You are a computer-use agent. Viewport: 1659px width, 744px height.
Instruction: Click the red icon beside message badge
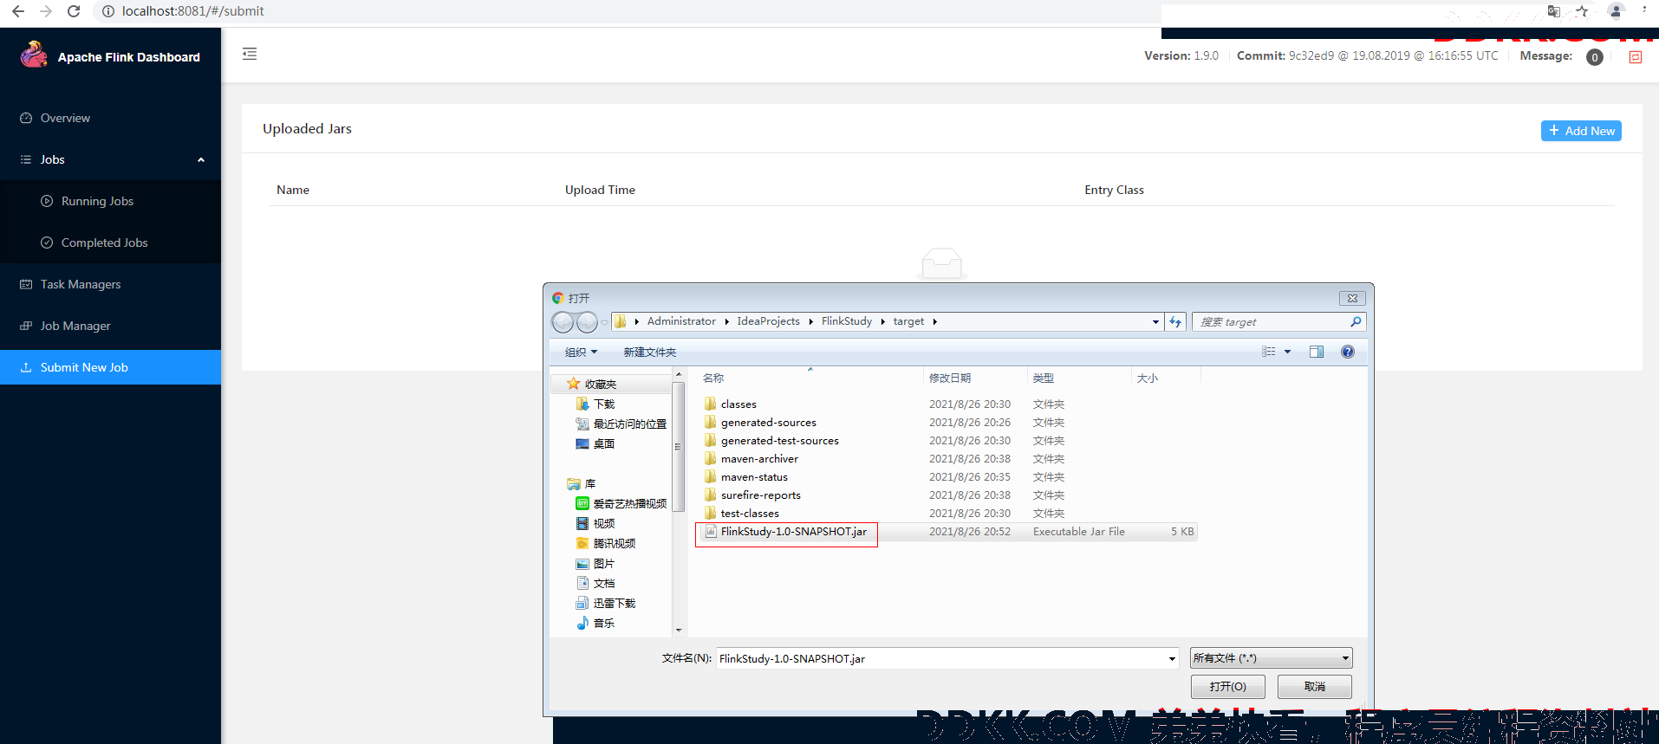pos(1636,57)
